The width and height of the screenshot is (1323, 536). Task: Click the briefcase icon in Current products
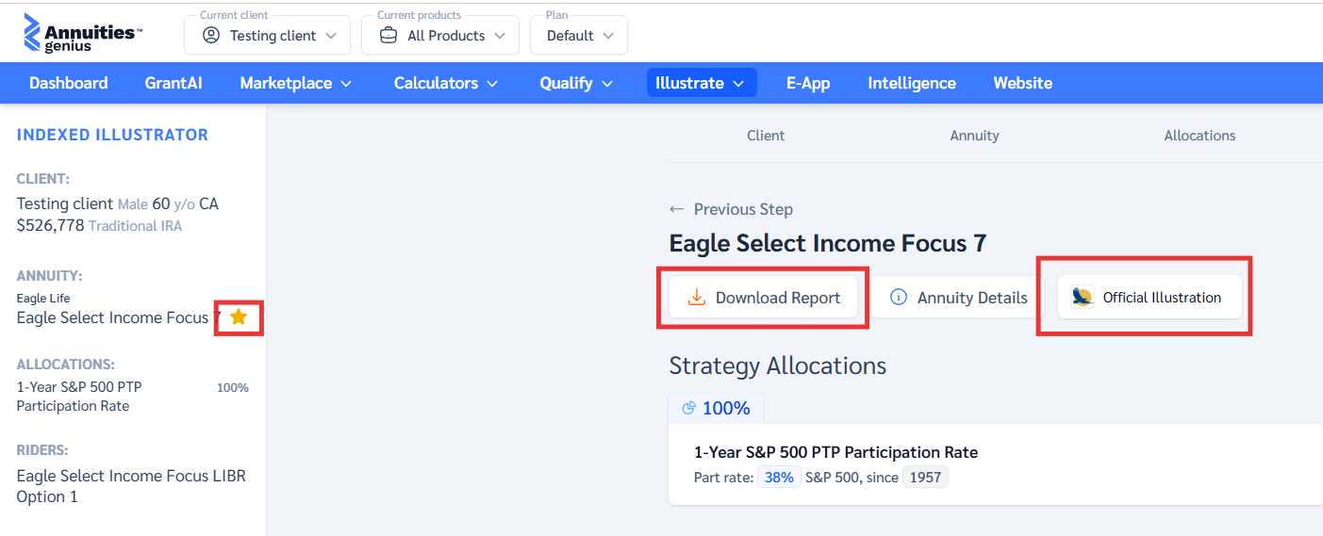389,36
